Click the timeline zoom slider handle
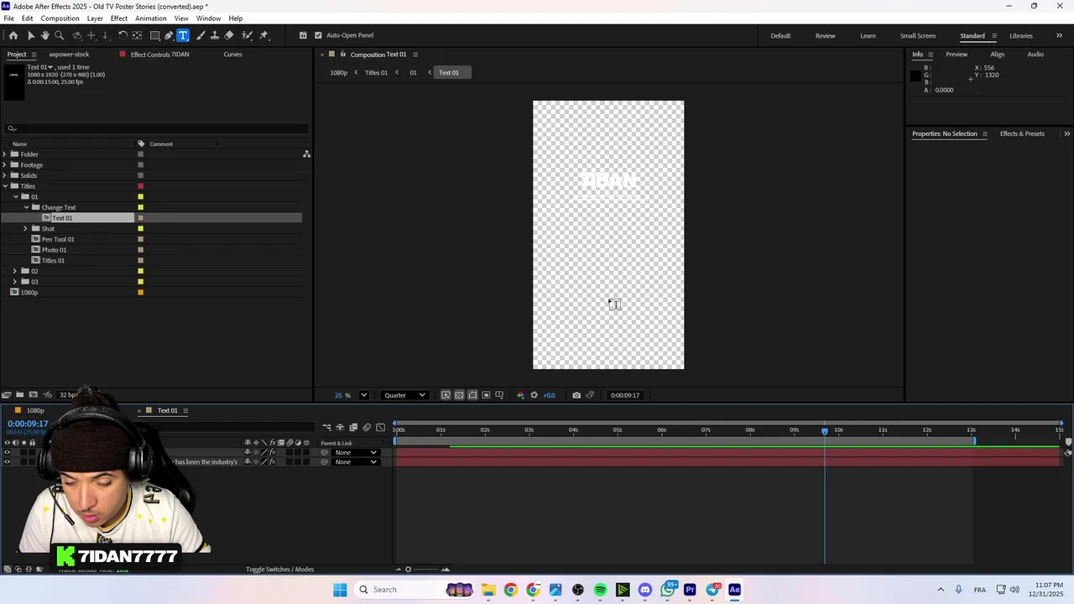Screen dimensions: 1074x604 (409, 570)
